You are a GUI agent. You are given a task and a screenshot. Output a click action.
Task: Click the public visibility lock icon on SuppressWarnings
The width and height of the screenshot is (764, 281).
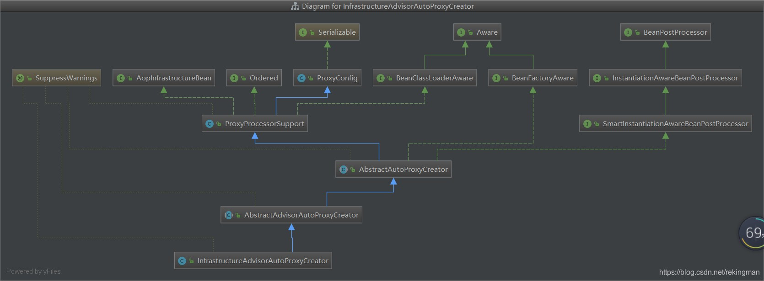(x=29, y=78)
